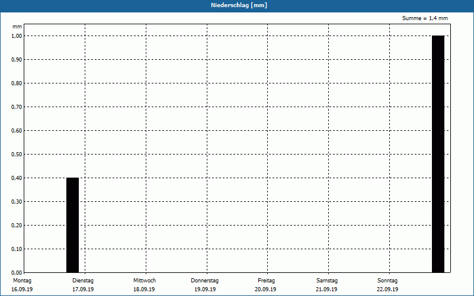The image size is (474, 296).
Task: Select the Donnerstag day label
Action: tap(204, 281)
